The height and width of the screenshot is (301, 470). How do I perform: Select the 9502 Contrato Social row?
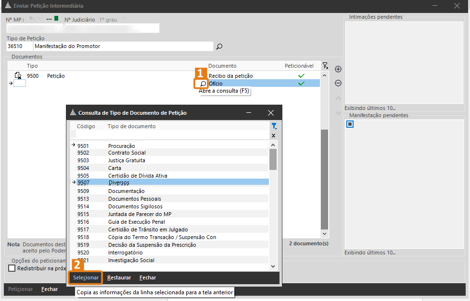pyautogui.click(x=127, y=153)
